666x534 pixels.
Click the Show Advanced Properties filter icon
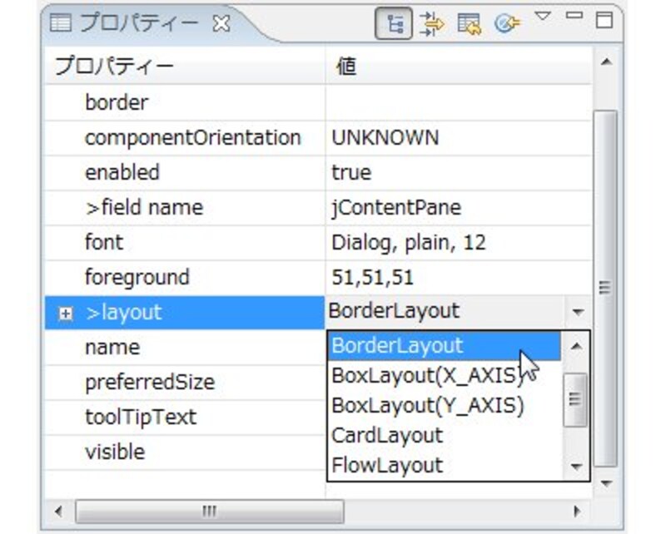431,24
